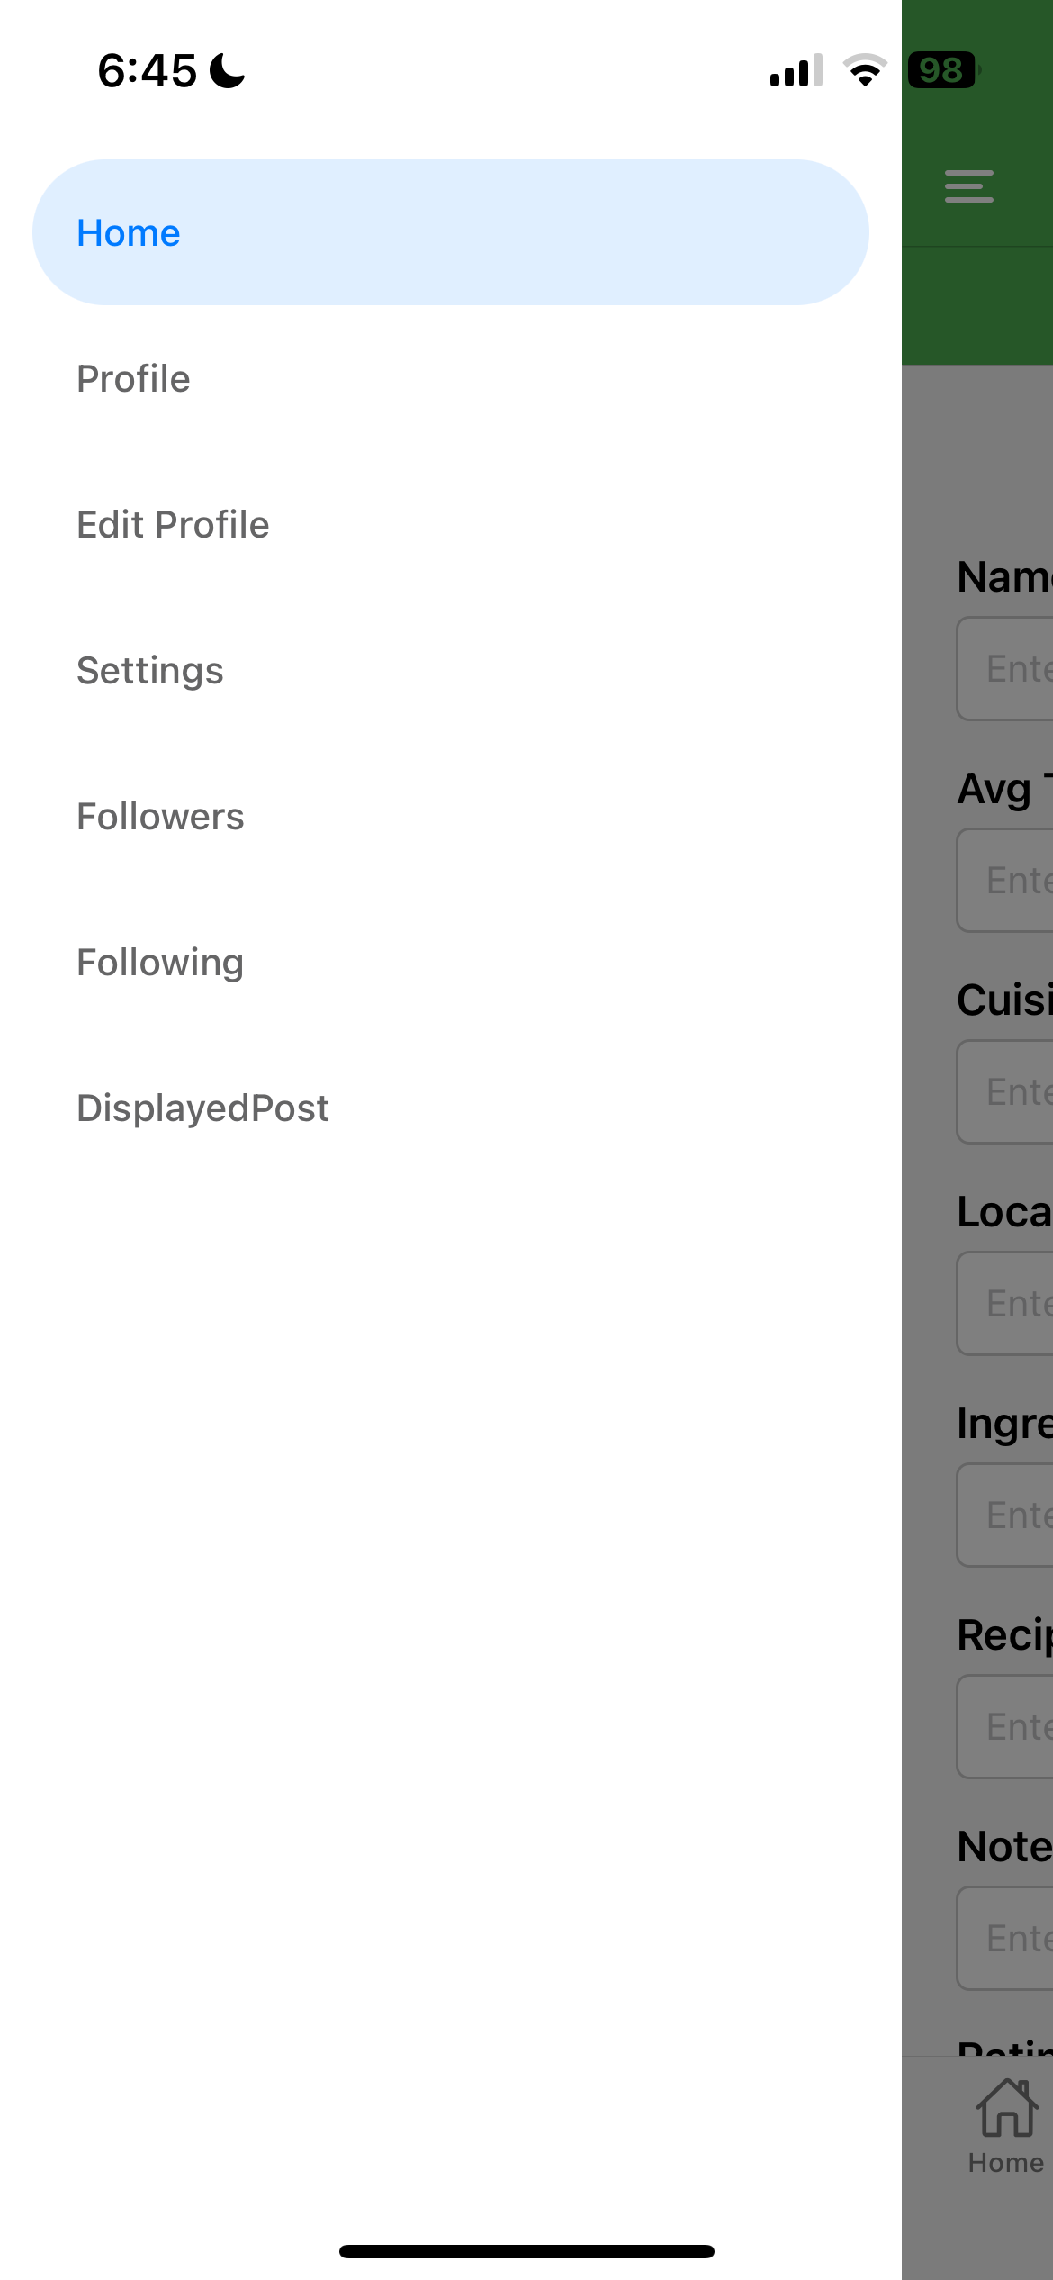Tap the Location input field
Image resolution: width=1053 pixels, height=2280 pixels.
point(1005,1304)
